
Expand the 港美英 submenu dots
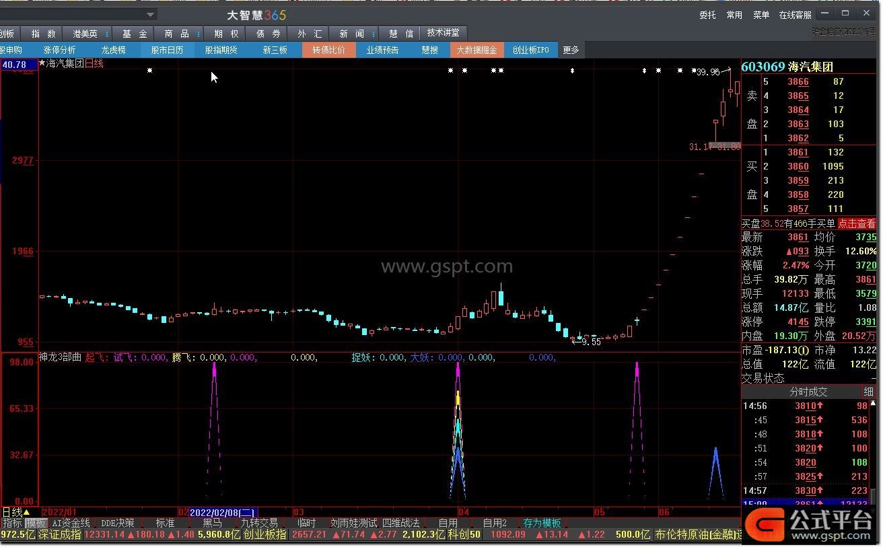pyautogui.click(x=107, y=34)
